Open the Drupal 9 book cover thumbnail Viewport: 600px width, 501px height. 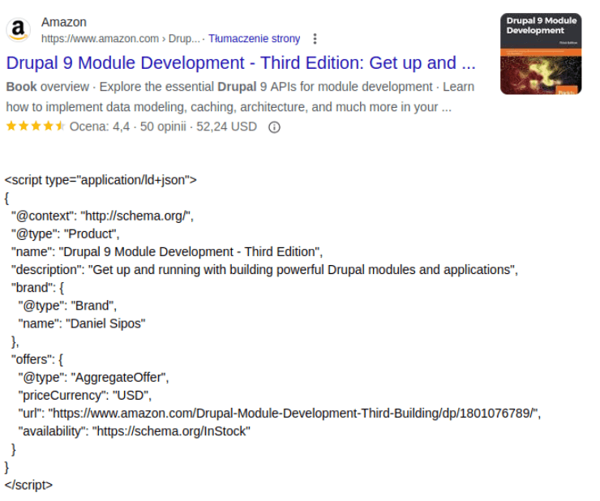pos(541,54)
